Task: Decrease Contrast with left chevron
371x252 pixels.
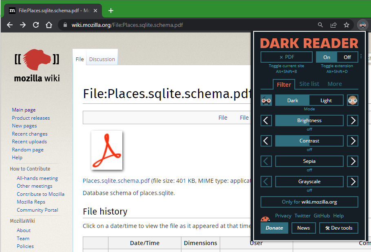Action: (x=266, y=141)
